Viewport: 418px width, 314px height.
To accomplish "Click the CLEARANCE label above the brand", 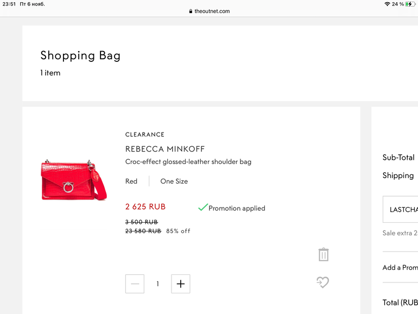I will click(x=144, y=135).
